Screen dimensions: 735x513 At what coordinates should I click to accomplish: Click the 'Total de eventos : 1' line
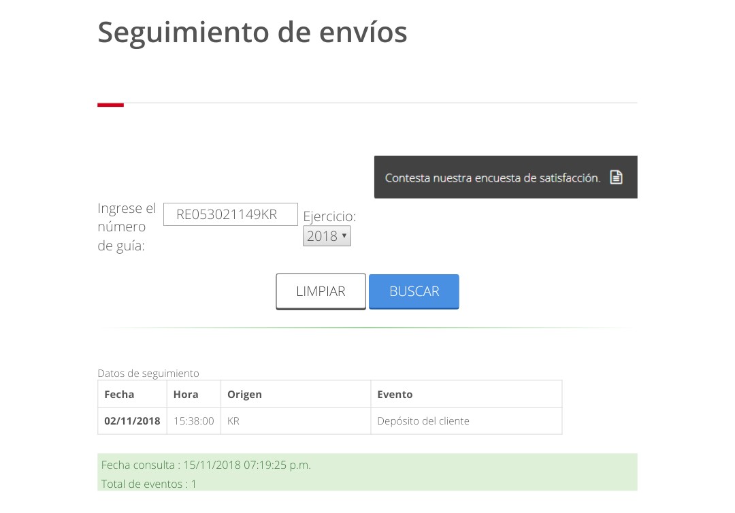pos(148,484)
